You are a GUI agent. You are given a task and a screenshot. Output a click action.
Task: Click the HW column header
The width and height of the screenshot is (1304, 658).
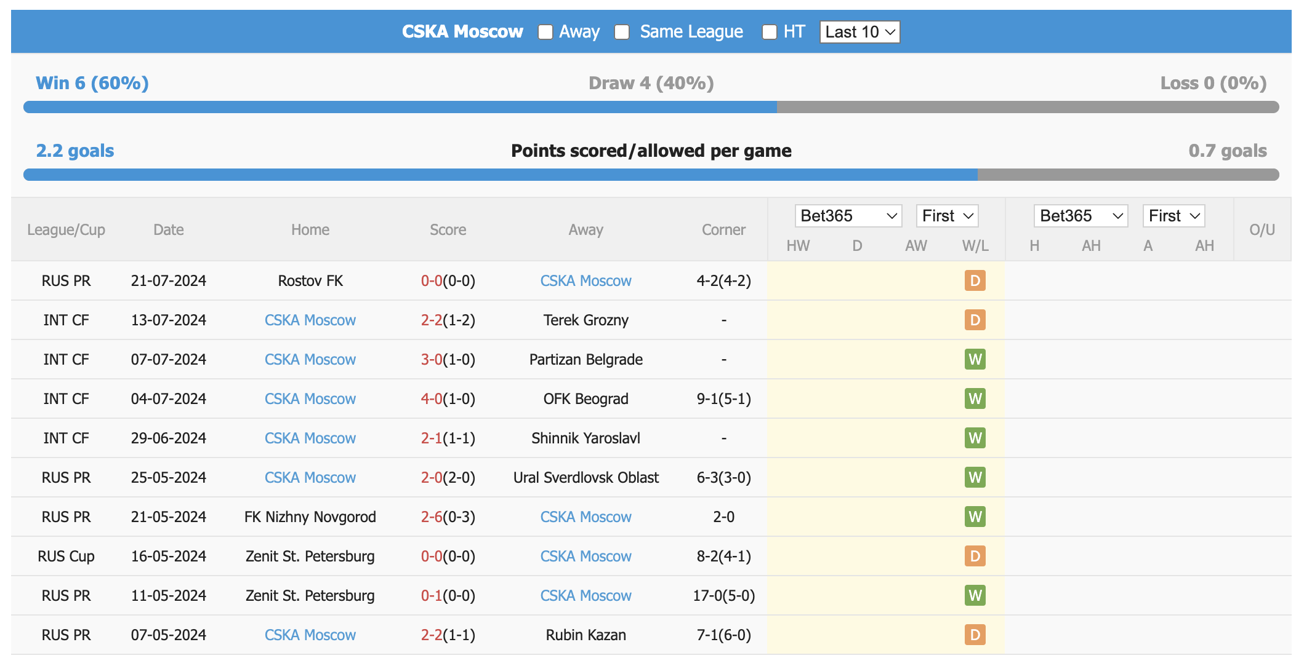798,246
